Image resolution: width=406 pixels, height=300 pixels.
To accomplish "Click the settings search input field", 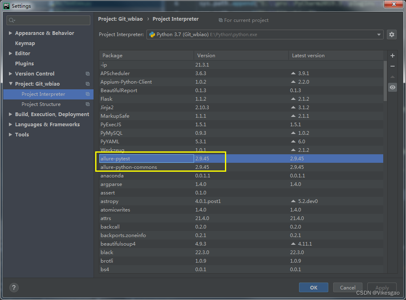I will click(48, 20).
